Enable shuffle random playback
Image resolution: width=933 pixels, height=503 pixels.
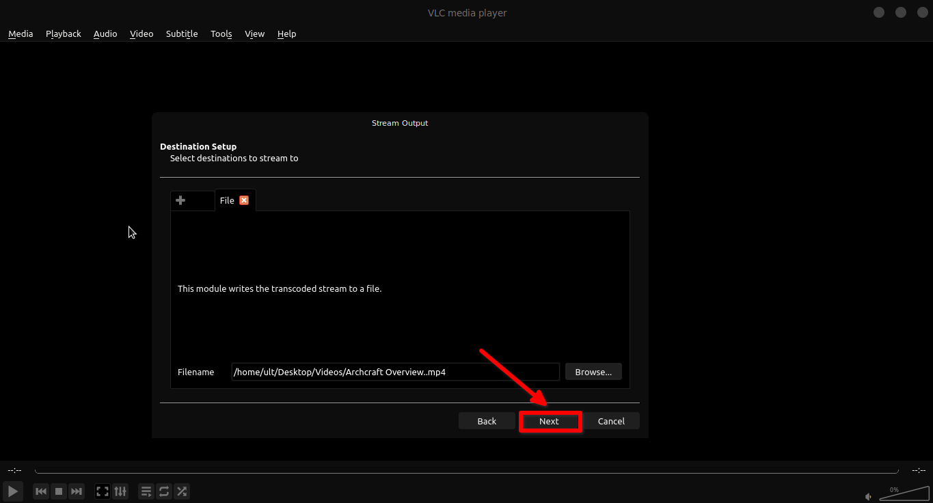(x=182, y=491)
